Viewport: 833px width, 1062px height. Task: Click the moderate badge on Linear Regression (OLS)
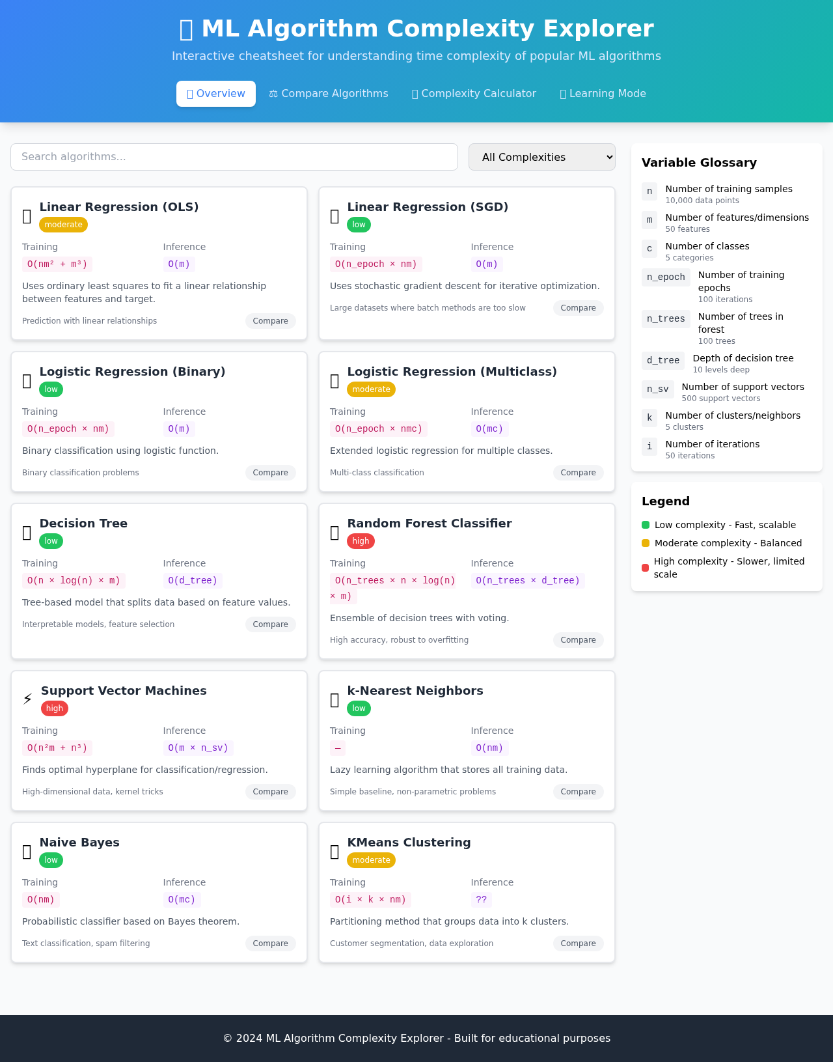click(x=63, y=225)
